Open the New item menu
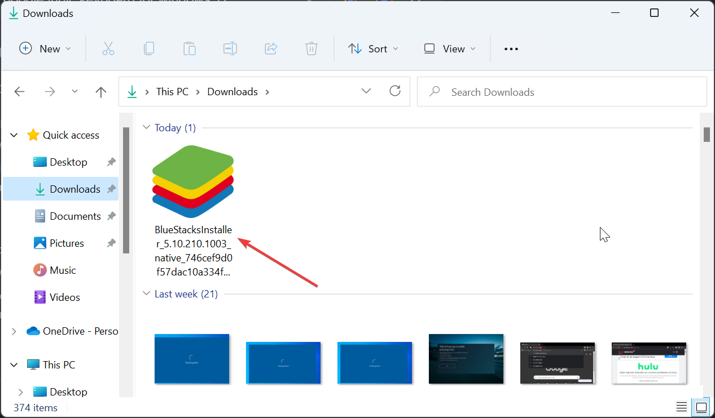The image size is (715, 418). (45, 48)
